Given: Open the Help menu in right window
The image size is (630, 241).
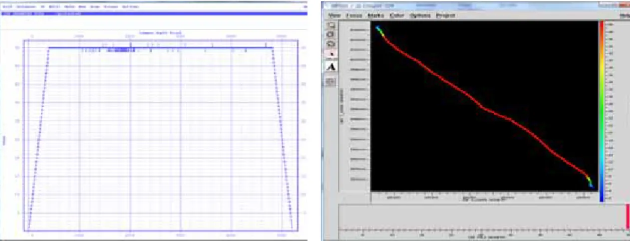Looking at the screenshot, I should pyautogui.click(x=624, y=15).
